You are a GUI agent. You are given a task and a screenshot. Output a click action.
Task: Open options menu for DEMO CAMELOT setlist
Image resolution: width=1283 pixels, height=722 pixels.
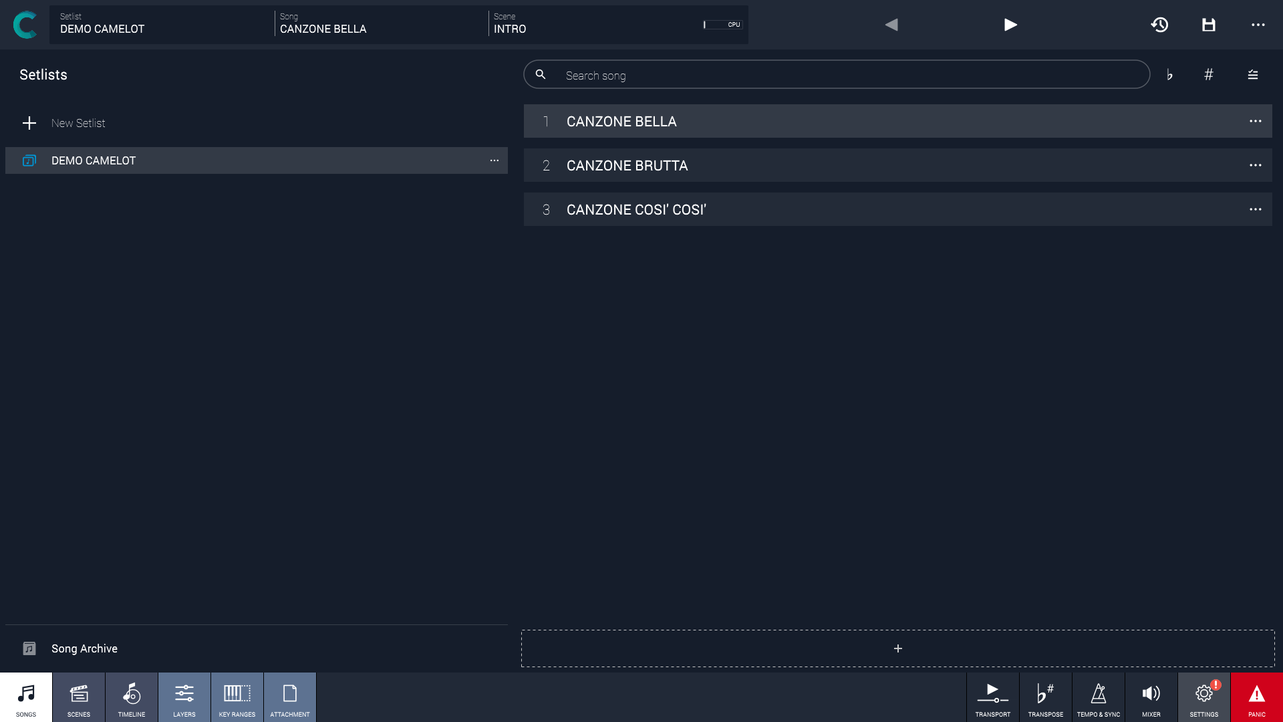coord(494,160)
